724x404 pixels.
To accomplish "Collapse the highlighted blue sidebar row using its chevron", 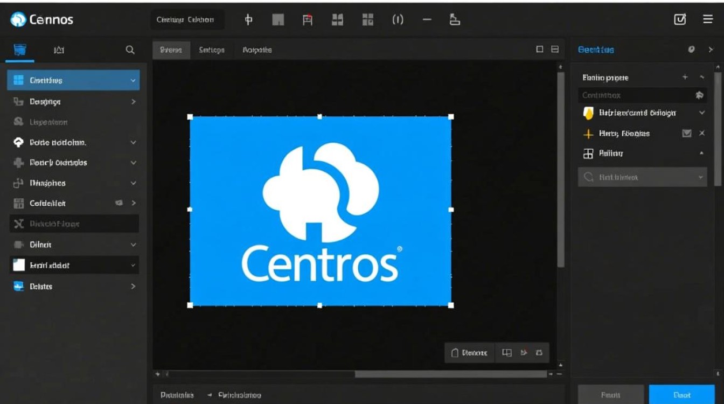I will pyautogui.click(x=133, y=80).
